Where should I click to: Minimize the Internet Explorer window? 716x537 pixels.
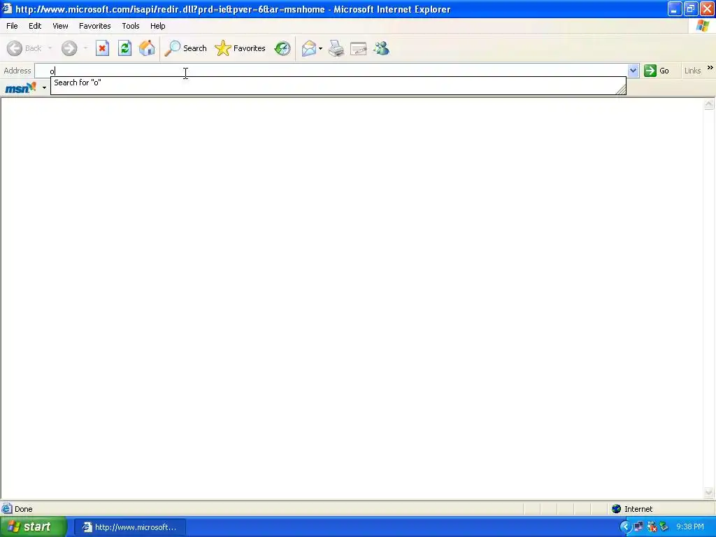[x=675, y=8]
